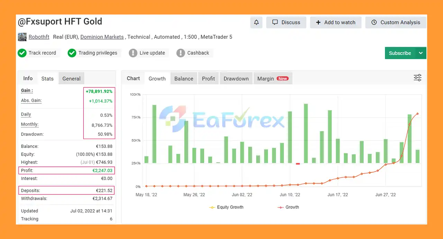Image resolution: width=443 pixels, height=239 pixels.
Task: Click the bell notification icon
Action: click(x=256, y=23)
